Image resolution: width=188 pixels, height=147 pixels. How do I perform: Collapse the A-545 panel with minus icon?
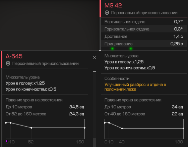pyautogui.click(x=95, y=72)
